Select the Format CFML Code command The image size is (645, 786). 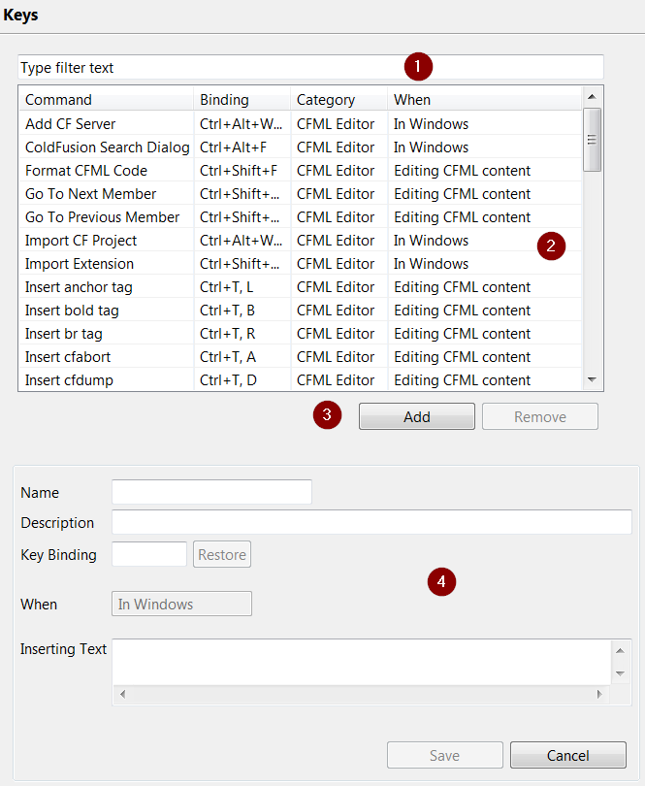point(86,171)
